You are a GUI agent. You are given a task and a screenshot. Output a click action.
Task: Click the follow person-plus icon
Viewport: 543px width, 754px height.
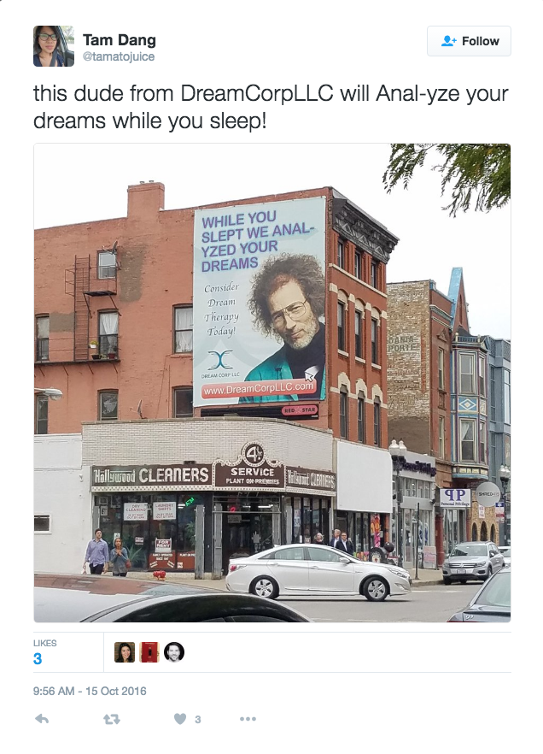tap(448, 41)
